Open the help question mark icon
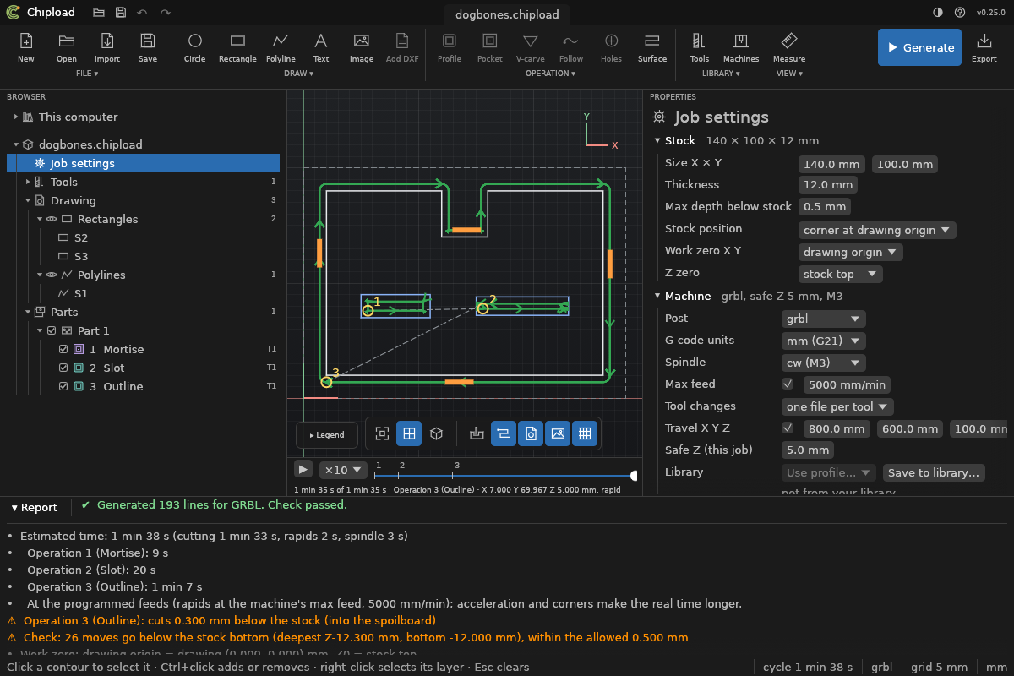The height and width of the screenshot is (676, 1014). pos(960,13)
